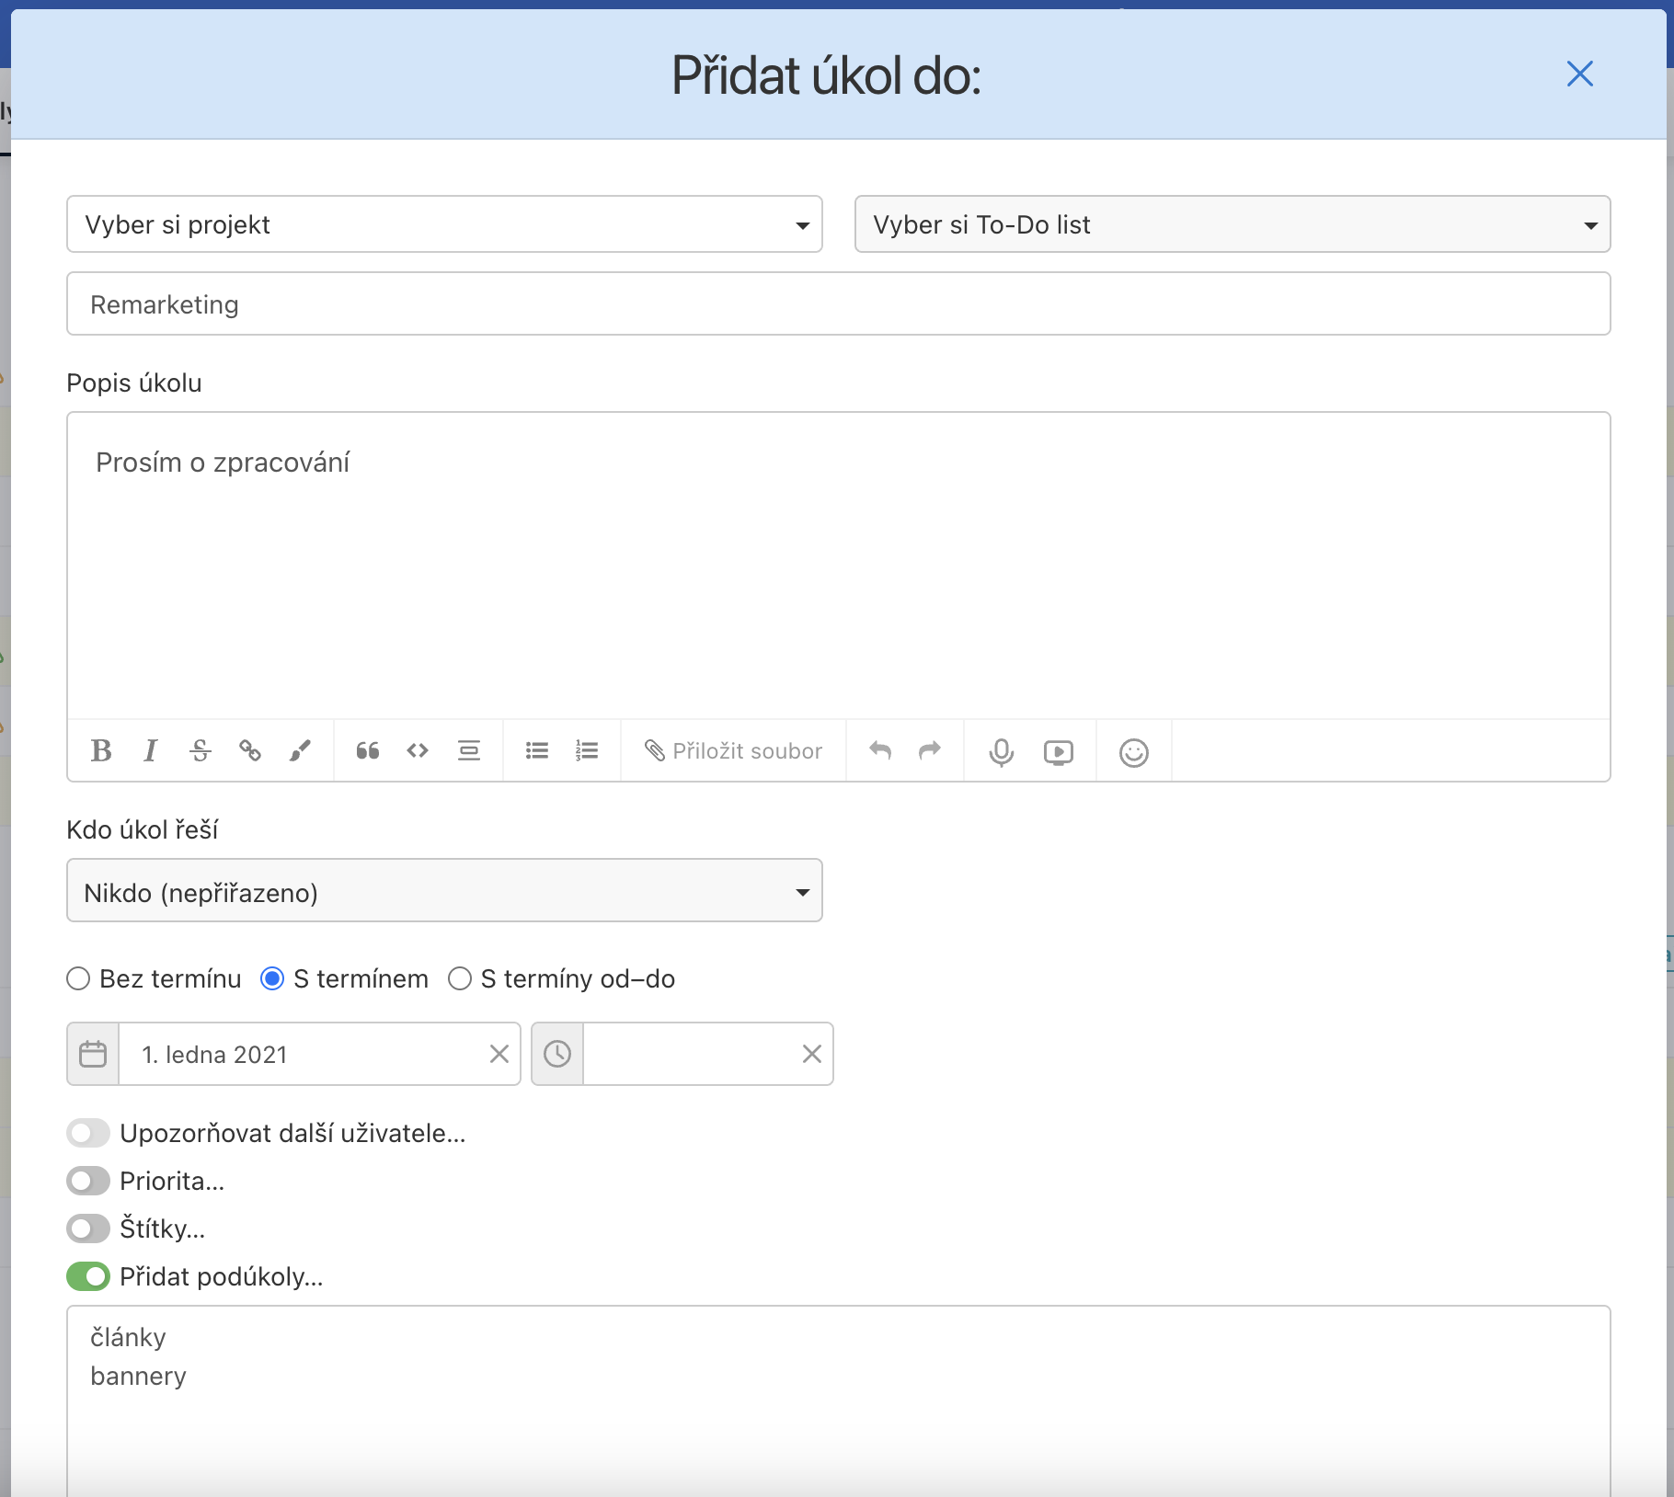Close the Přidat úkol do dialog
This screenshot has height=1497, width=1674.
pyautogui.click(x=1580, y=74)
